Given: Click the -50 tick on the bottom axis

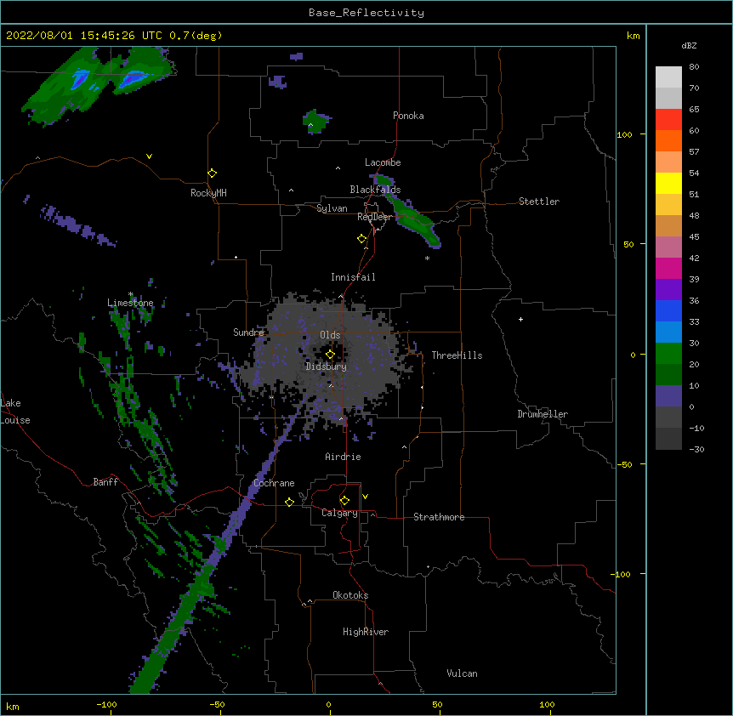Looking at the screenshot, I should tap(217, 705).
